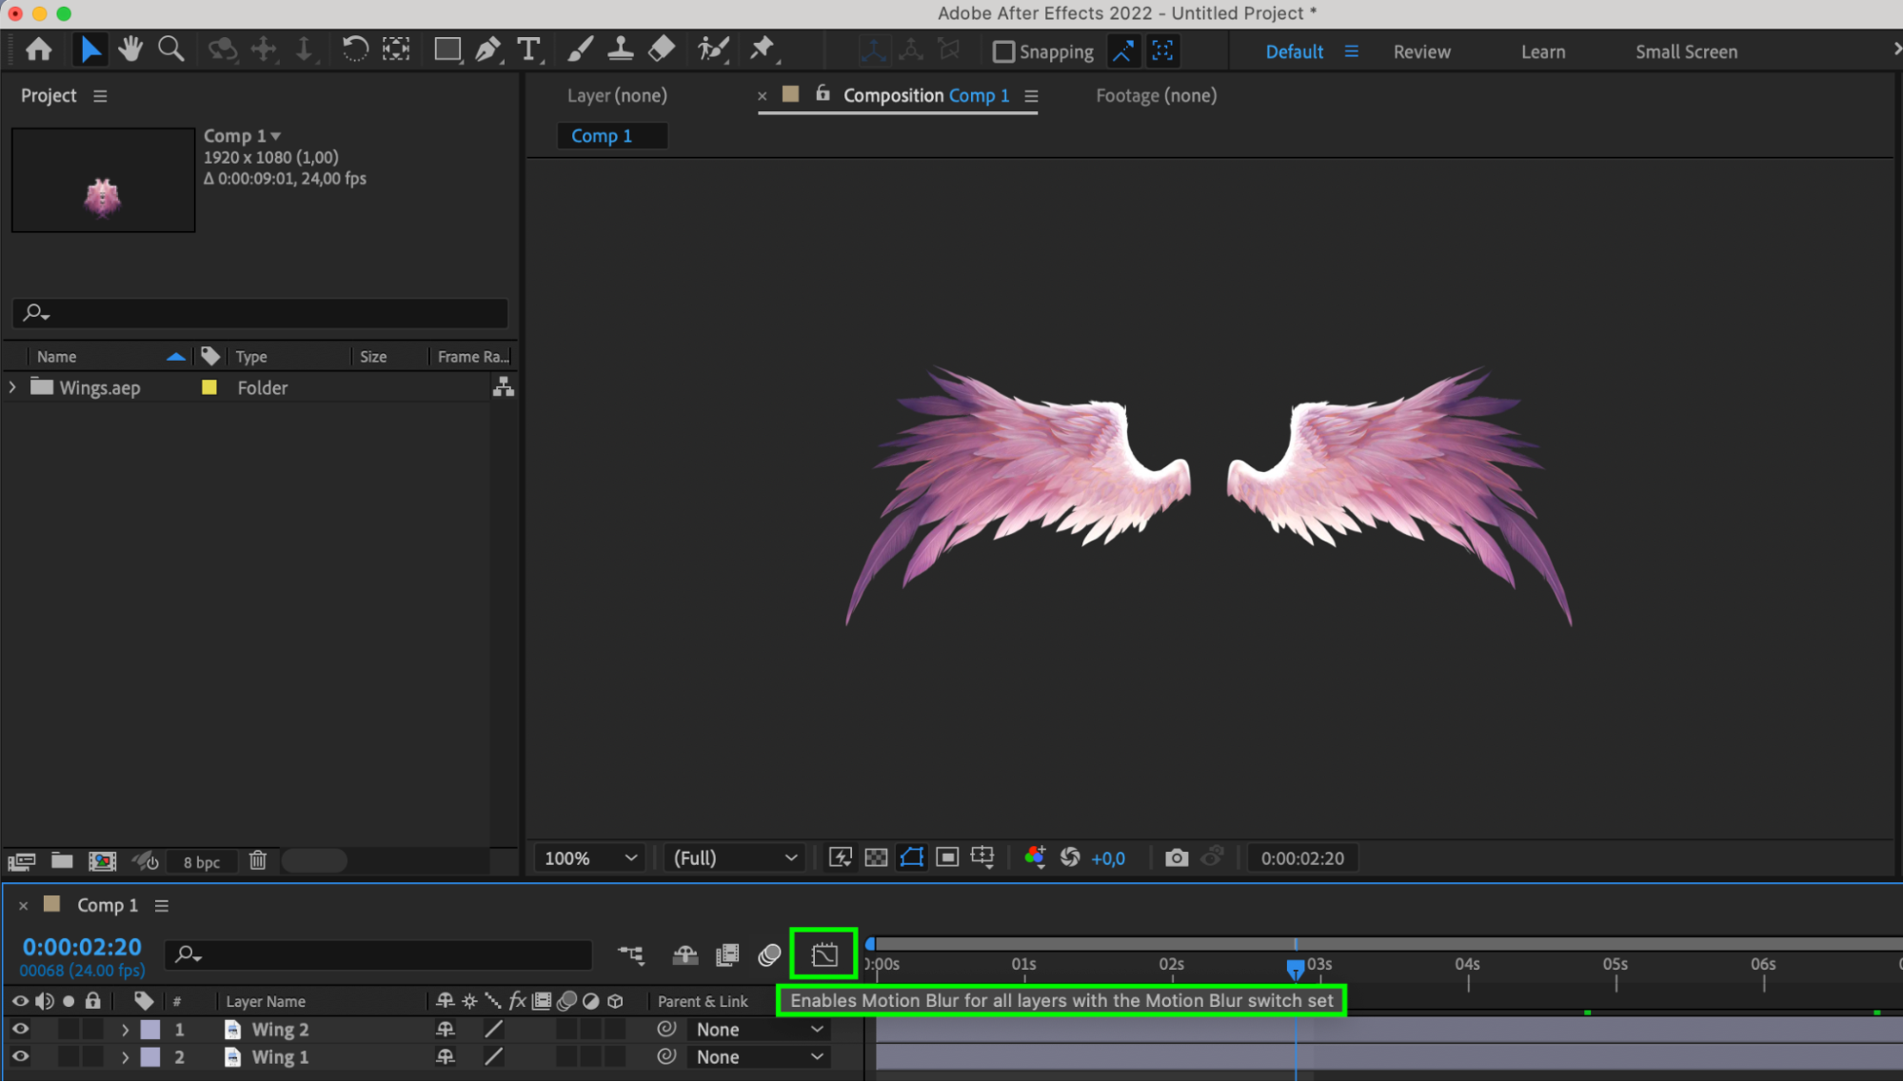
Task: Switch to the Review workspace
Action: (1421, 51)
